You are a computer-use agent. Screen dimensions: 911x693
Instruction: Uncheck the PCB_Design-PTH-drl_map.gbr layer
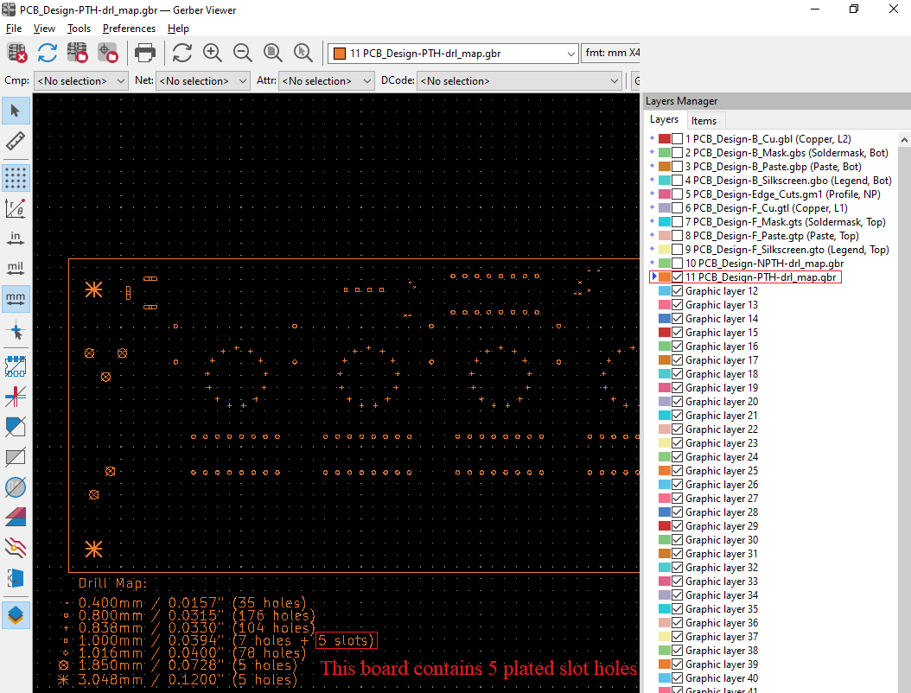pyautogui.click(x=678, y=277)
